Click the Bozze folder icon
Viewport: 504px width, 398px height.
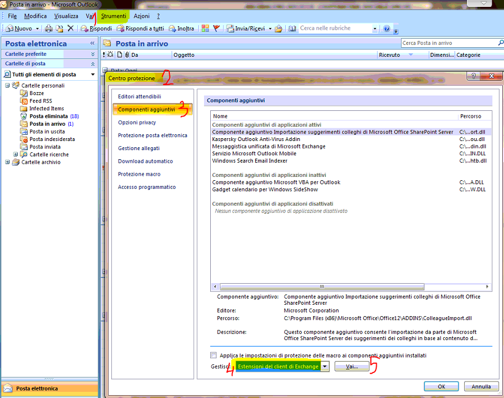pos(24,93)
